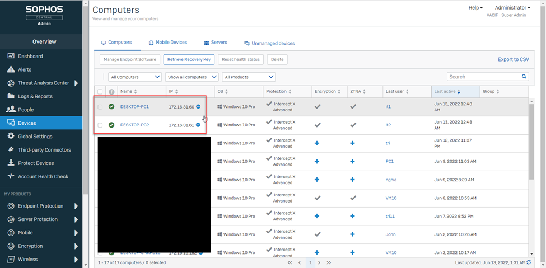Viewport: 546px width, 268px height.
Task: Click the table's vertical scrollbar thumb
Action: [531, 142]
